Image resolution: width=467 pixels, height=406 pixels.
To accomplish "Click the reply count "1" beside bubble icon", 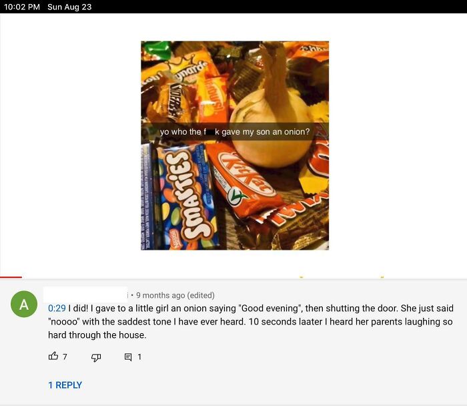I will point(139,357).
